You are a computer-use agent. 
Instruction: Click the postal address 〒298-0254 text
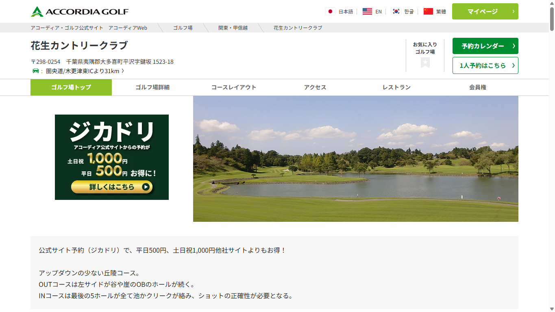pos(102,62)
